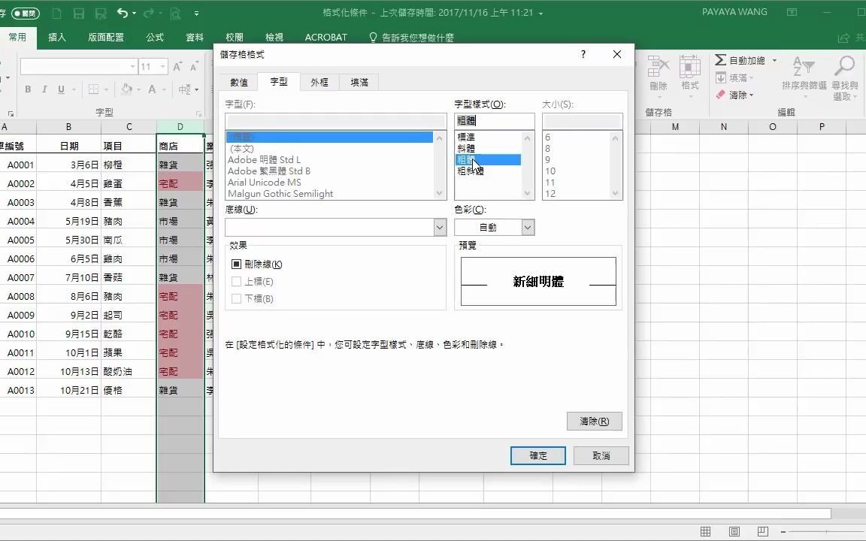The image size is (866, 541).
Task: Click the Undo icon in Quick Access Toolbar
Action: [122, 12]
